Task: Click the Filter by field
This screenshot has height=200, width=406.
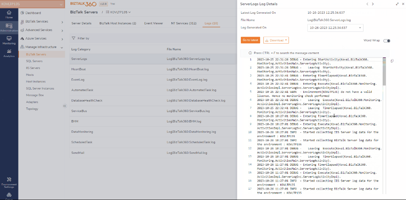Action: (x=83, y=38)
